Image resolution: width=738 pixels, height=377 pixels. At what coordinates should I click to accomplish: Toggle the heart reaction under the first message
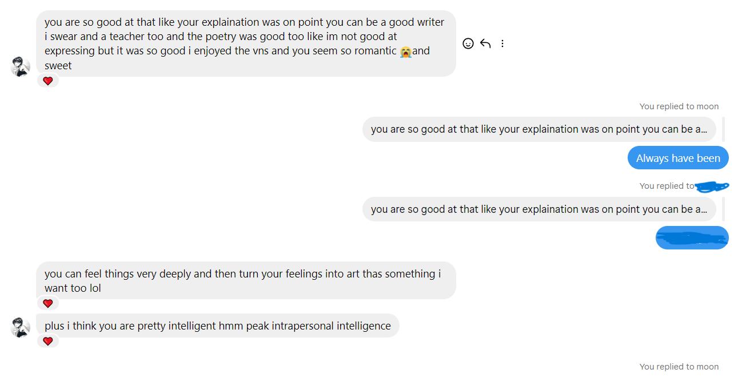(x=48, y=81)
